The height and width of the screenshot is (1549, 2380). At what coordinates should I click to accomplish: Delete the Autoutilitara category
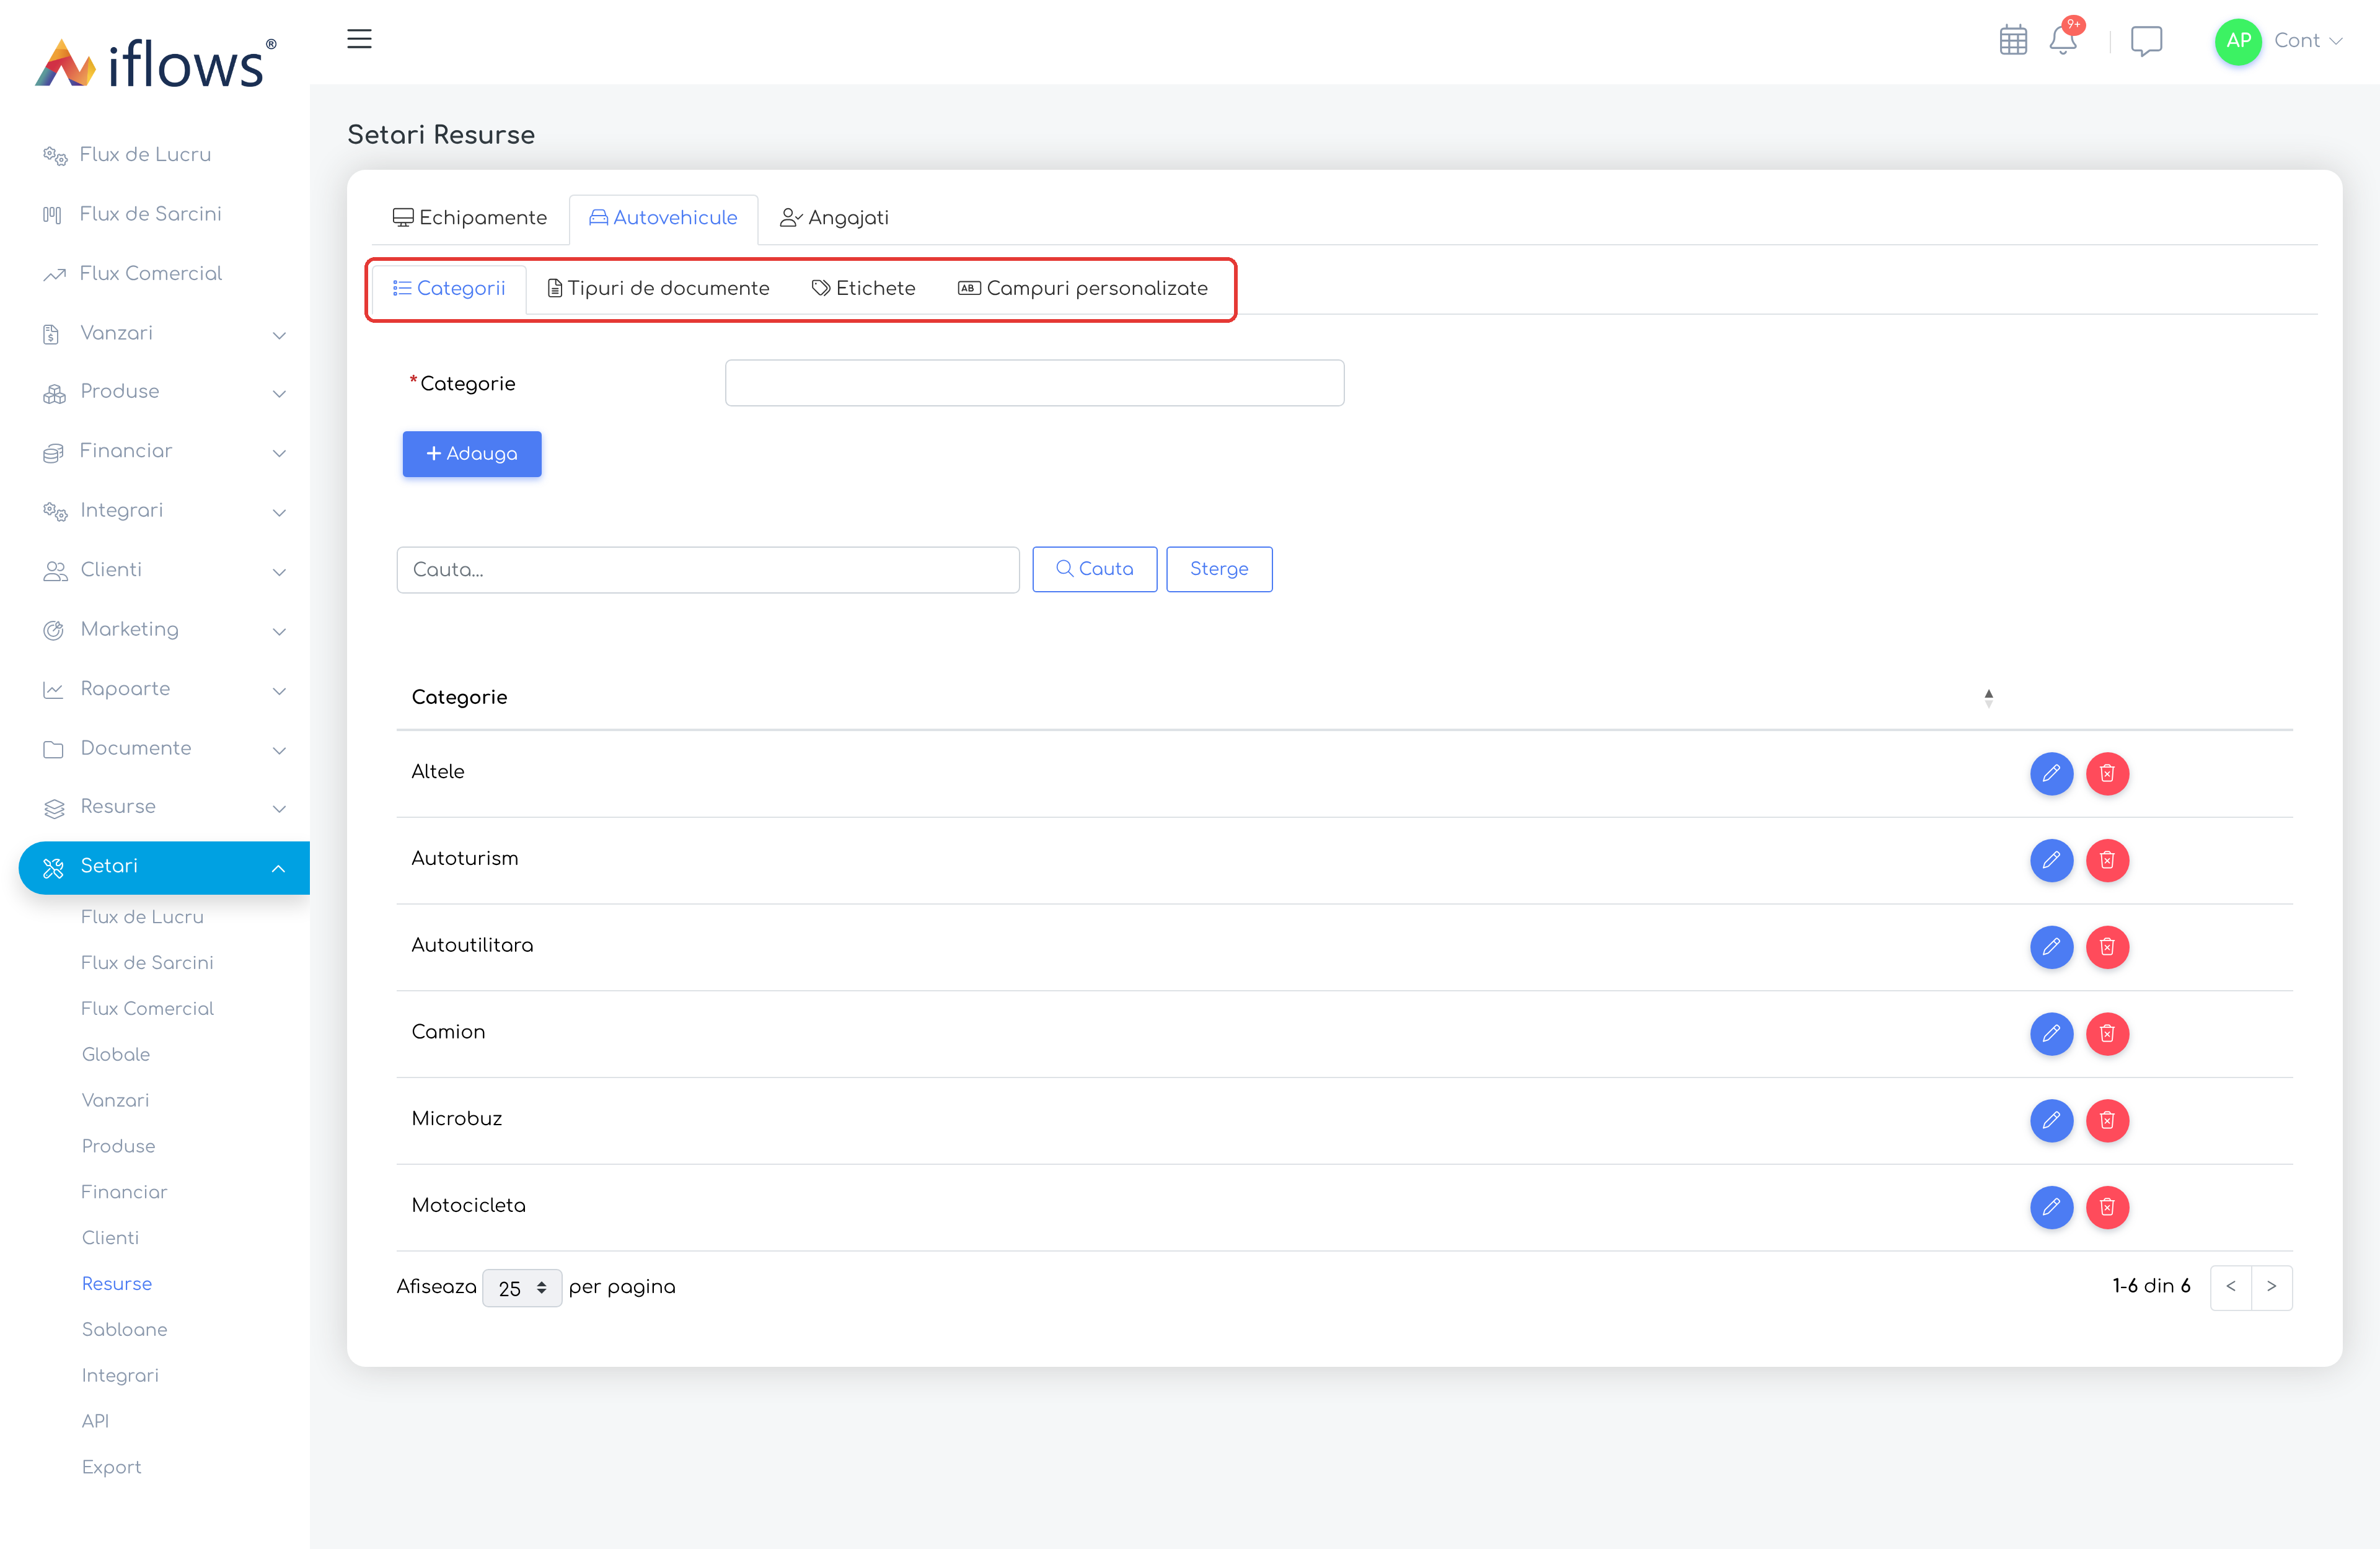point(2107,947)
